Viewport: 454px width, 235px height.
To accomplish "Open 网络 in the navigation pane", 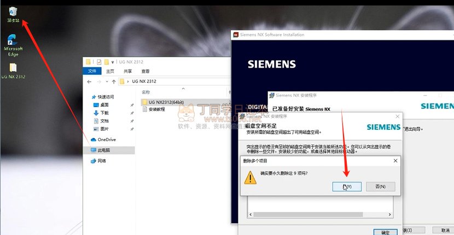I will click(98, 161).
